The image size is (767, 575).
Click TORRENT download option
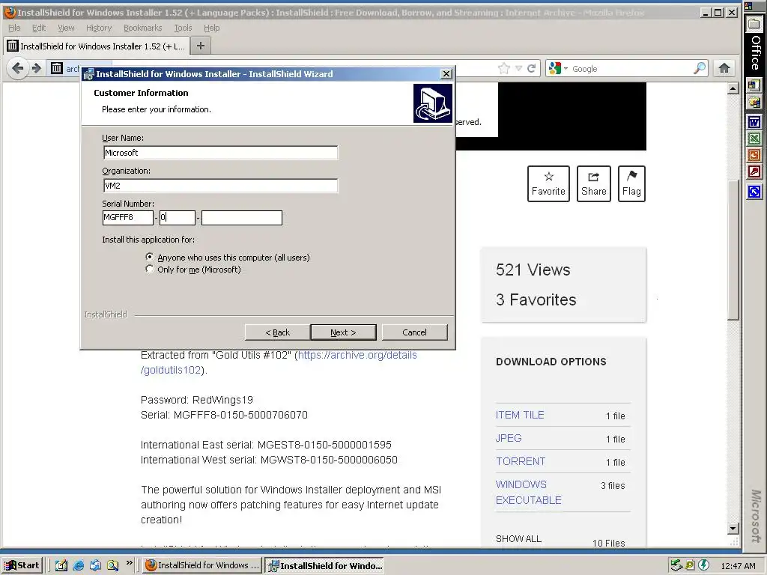pos(521,461)
